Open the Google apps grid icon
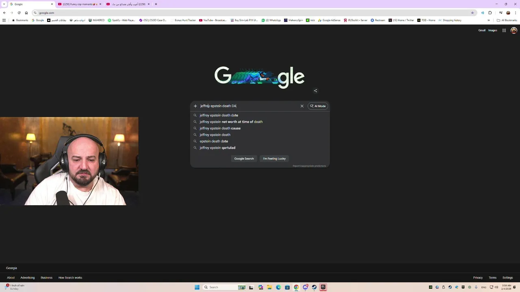520x292 pixels. tap(504, 30)
